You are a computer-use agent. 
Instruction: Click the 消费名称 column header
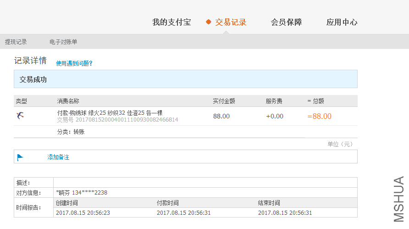pyautogui.click(x=68, y=101)
